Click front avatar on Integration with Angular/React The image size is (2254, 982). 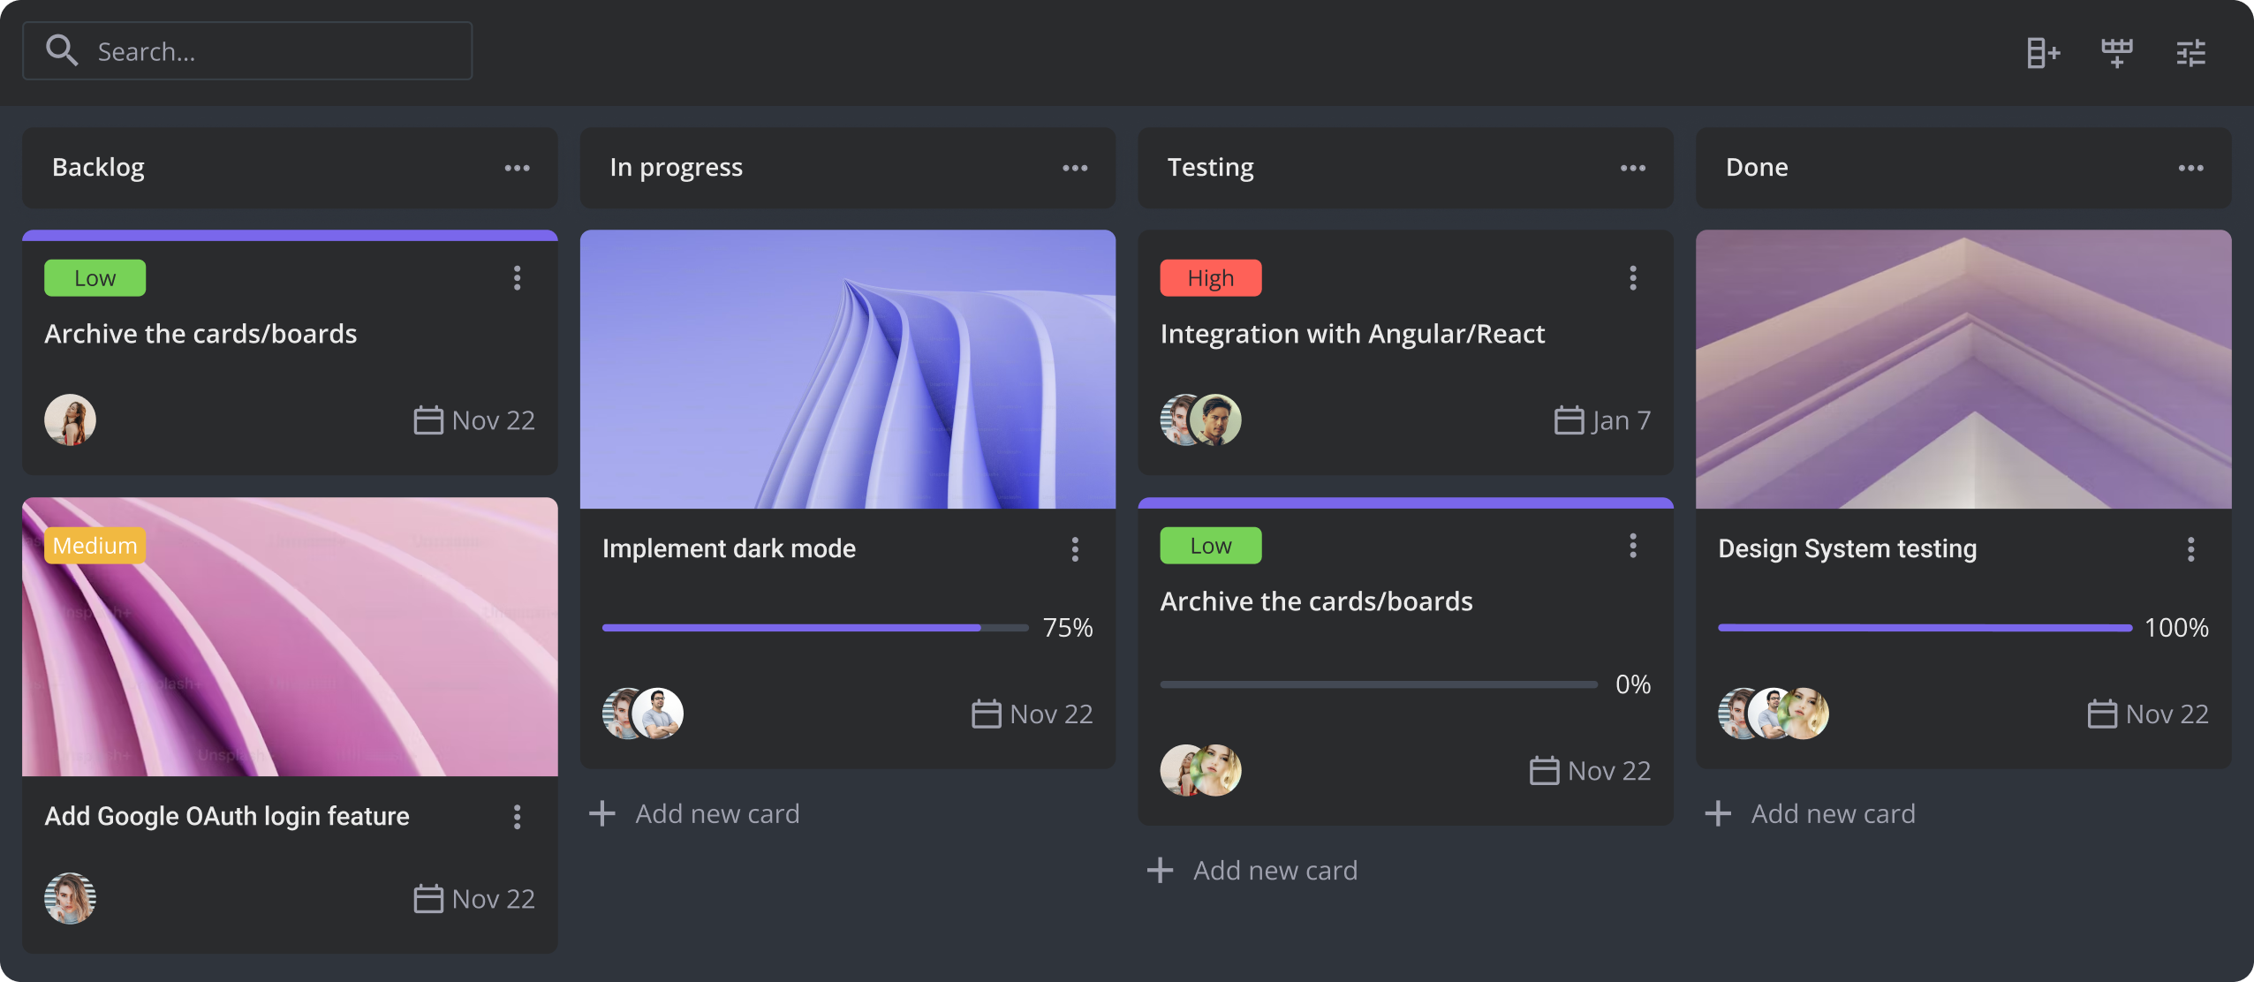tap(1216, 419)
